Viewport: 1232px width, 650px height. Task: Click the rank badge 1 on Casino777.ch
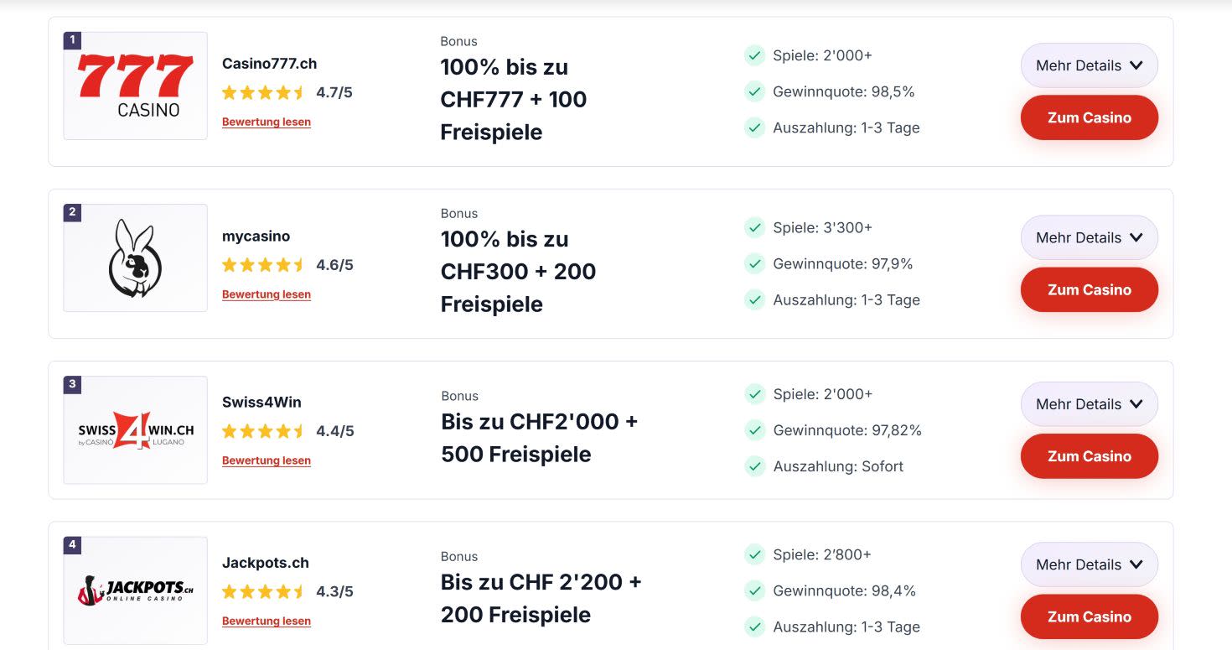click(71, 39)
